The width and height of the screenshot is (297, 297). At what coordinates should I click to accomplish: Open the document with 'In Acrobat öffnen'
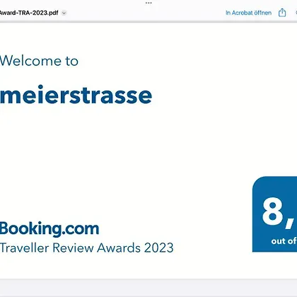[x=248, y=13]
